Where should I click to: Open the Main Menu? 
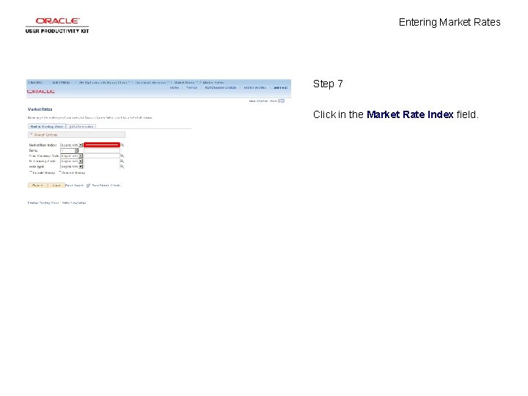coord(62,82)
